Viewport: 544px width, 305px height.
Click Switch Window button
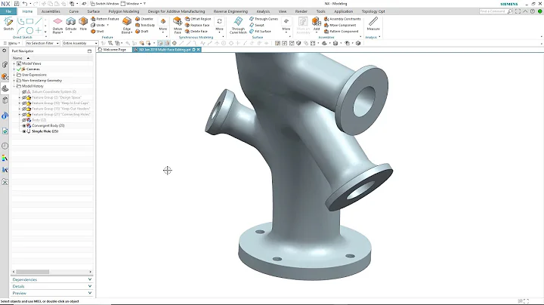(104, 4)
